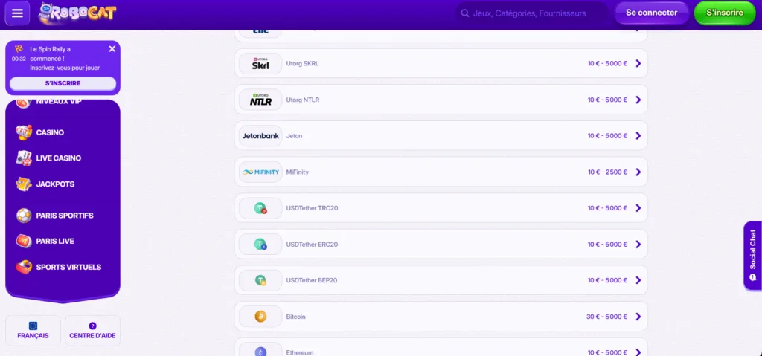Select Jackpots from the sidebar

click(55, 184)
